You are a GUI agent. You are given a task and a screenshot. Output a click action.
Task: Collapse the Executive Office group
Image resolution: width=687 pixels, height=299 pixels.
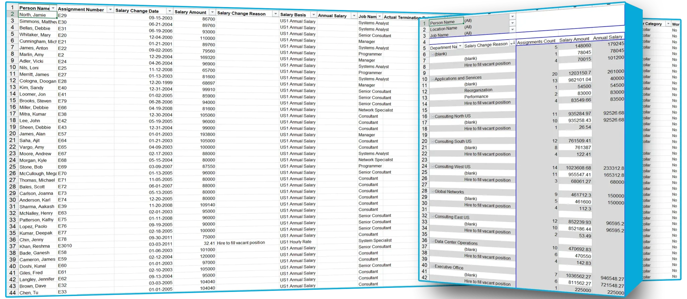tap(432, 266)
